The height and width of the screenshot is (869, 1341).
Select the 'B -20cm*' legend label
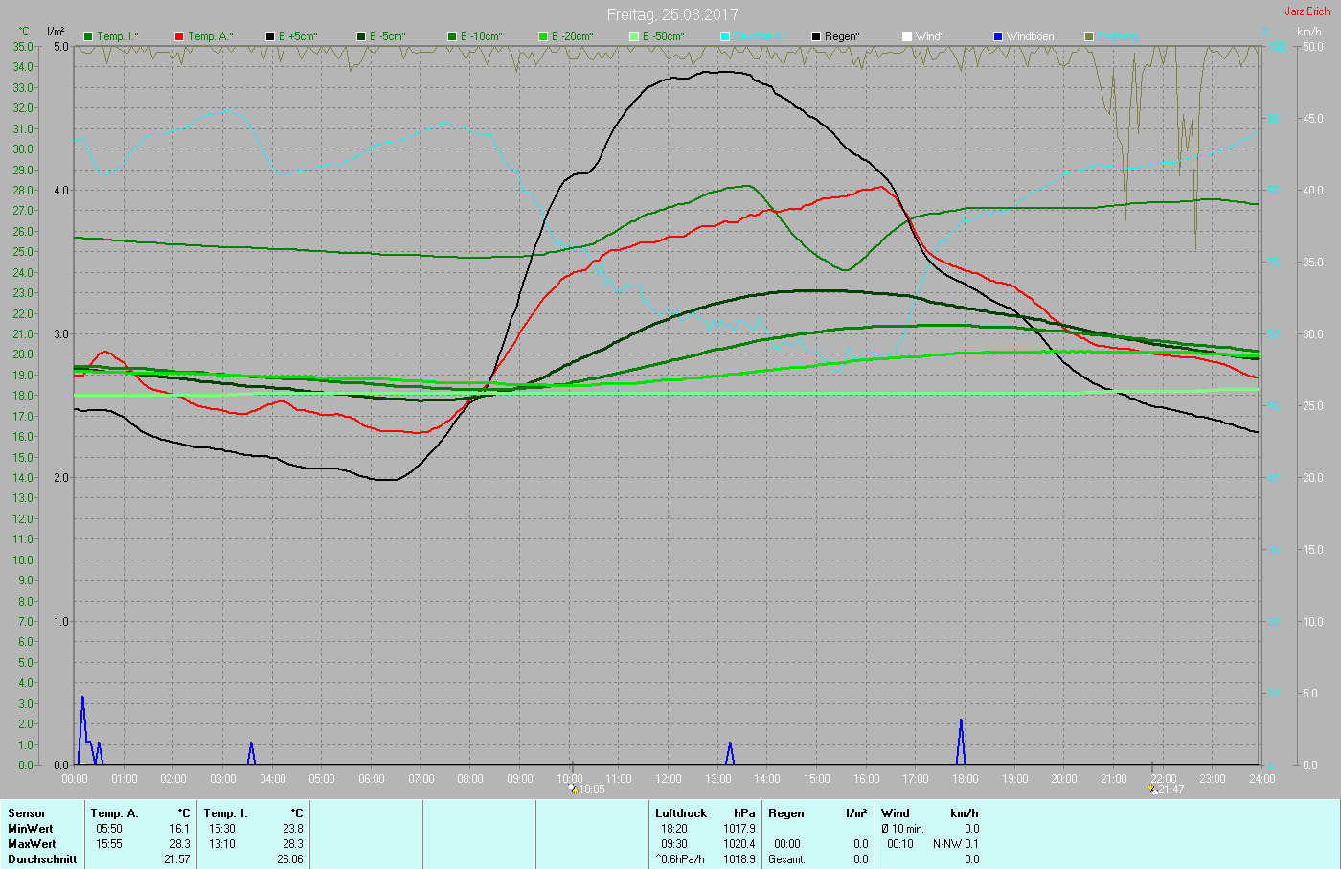click(573, 36)
